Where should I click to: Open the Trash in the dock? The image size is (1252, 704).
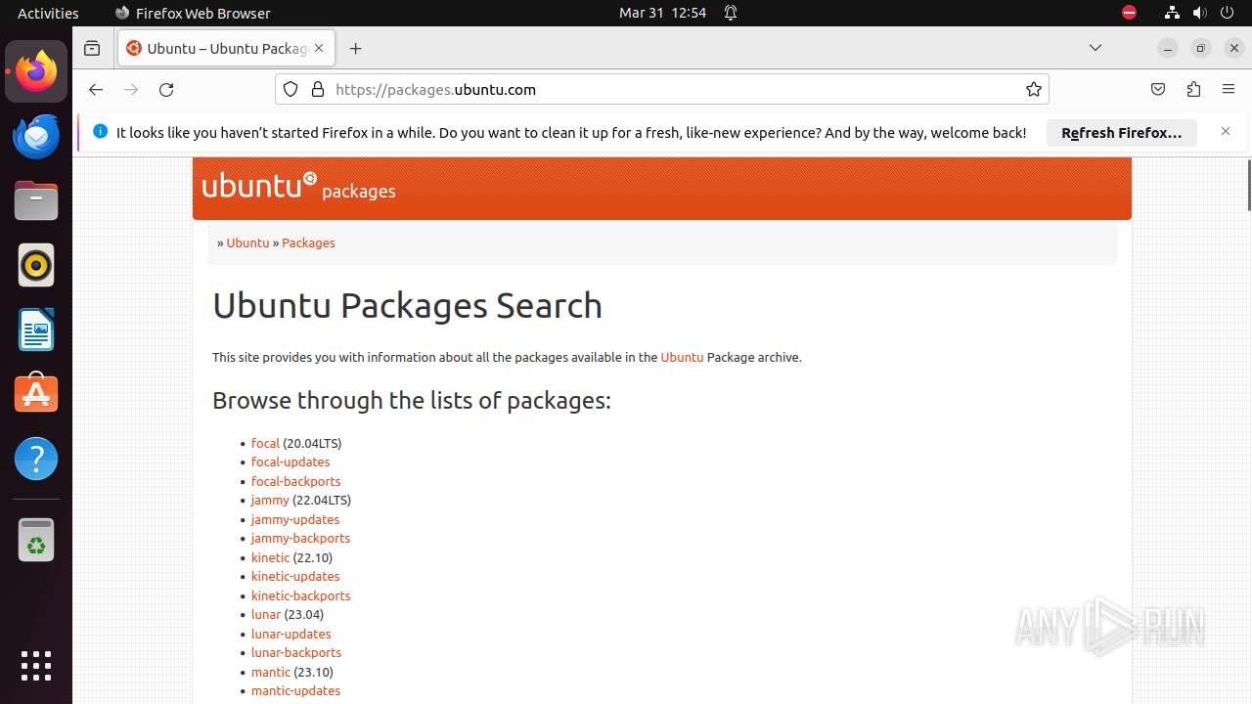tap(36, 539)
